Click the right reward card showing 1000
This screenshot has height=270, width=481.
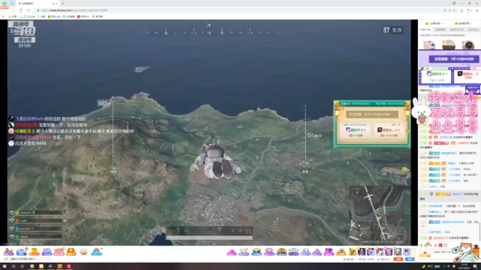(467, 77)
